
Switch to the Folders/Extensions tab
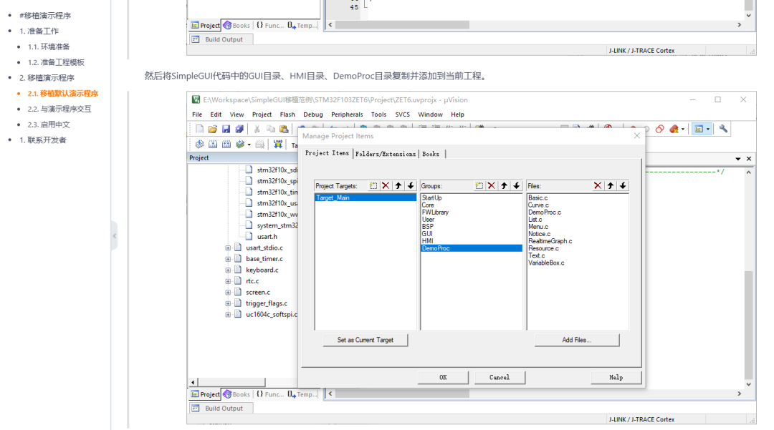[x=387, y=153]
